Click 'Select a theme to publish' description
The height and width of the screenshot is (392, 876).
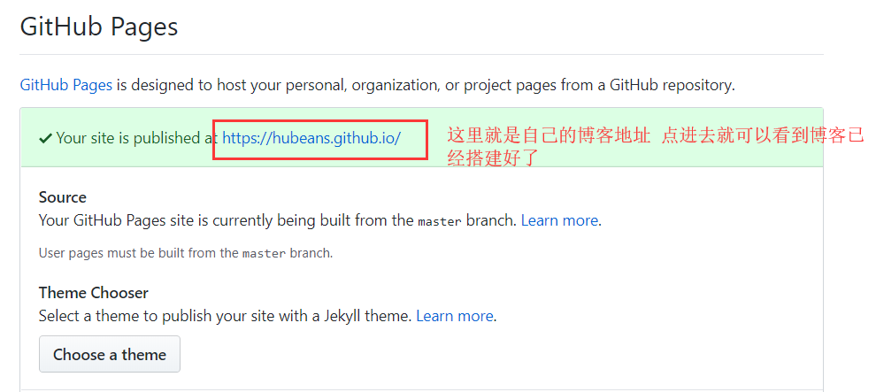(227, 316)
